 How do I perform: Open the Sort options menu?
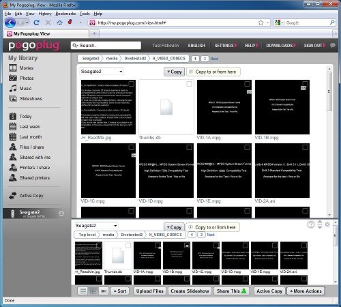pos(120,291)
